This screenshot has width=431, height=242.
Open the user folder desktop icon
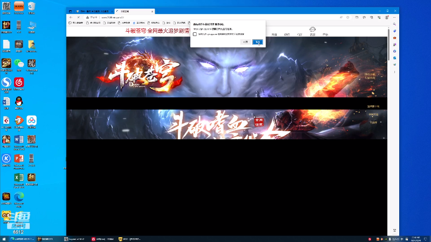tap(31, 46)
